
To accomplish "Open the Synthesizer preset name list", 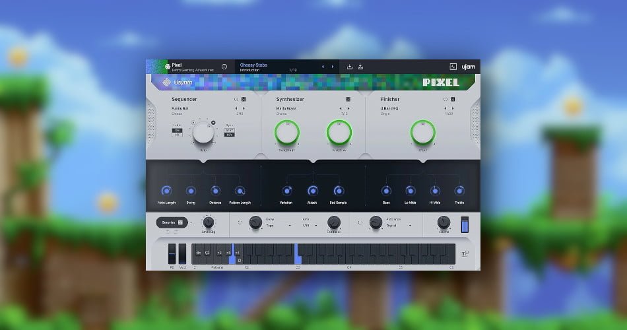I will [286, 108].
